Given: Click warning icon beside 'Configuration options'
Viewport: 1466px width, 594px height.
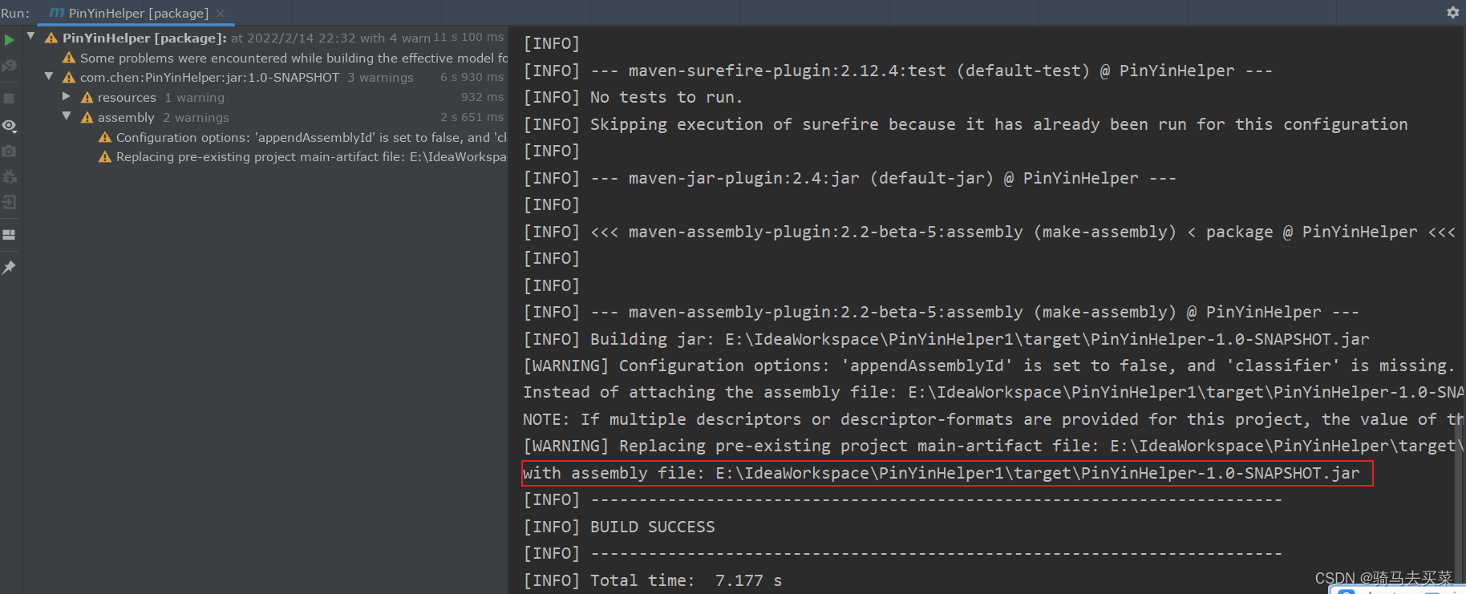Looking at the screenshot, I should click(x=105, y=137).
